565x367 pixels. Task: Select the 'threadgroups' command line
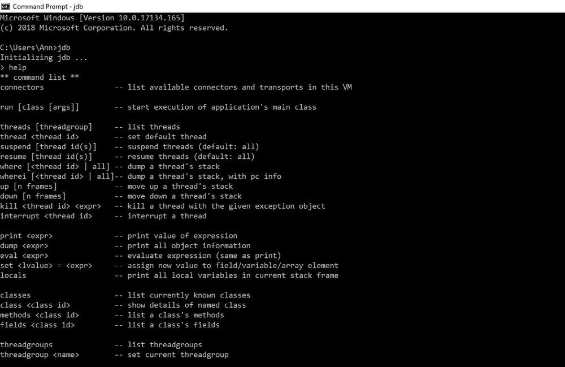[x=27, y=344]
